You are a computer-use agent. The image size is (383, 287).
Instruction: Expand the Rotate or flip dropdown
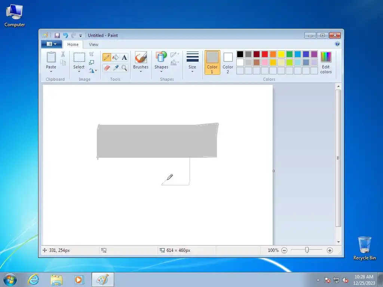[93, 71]
